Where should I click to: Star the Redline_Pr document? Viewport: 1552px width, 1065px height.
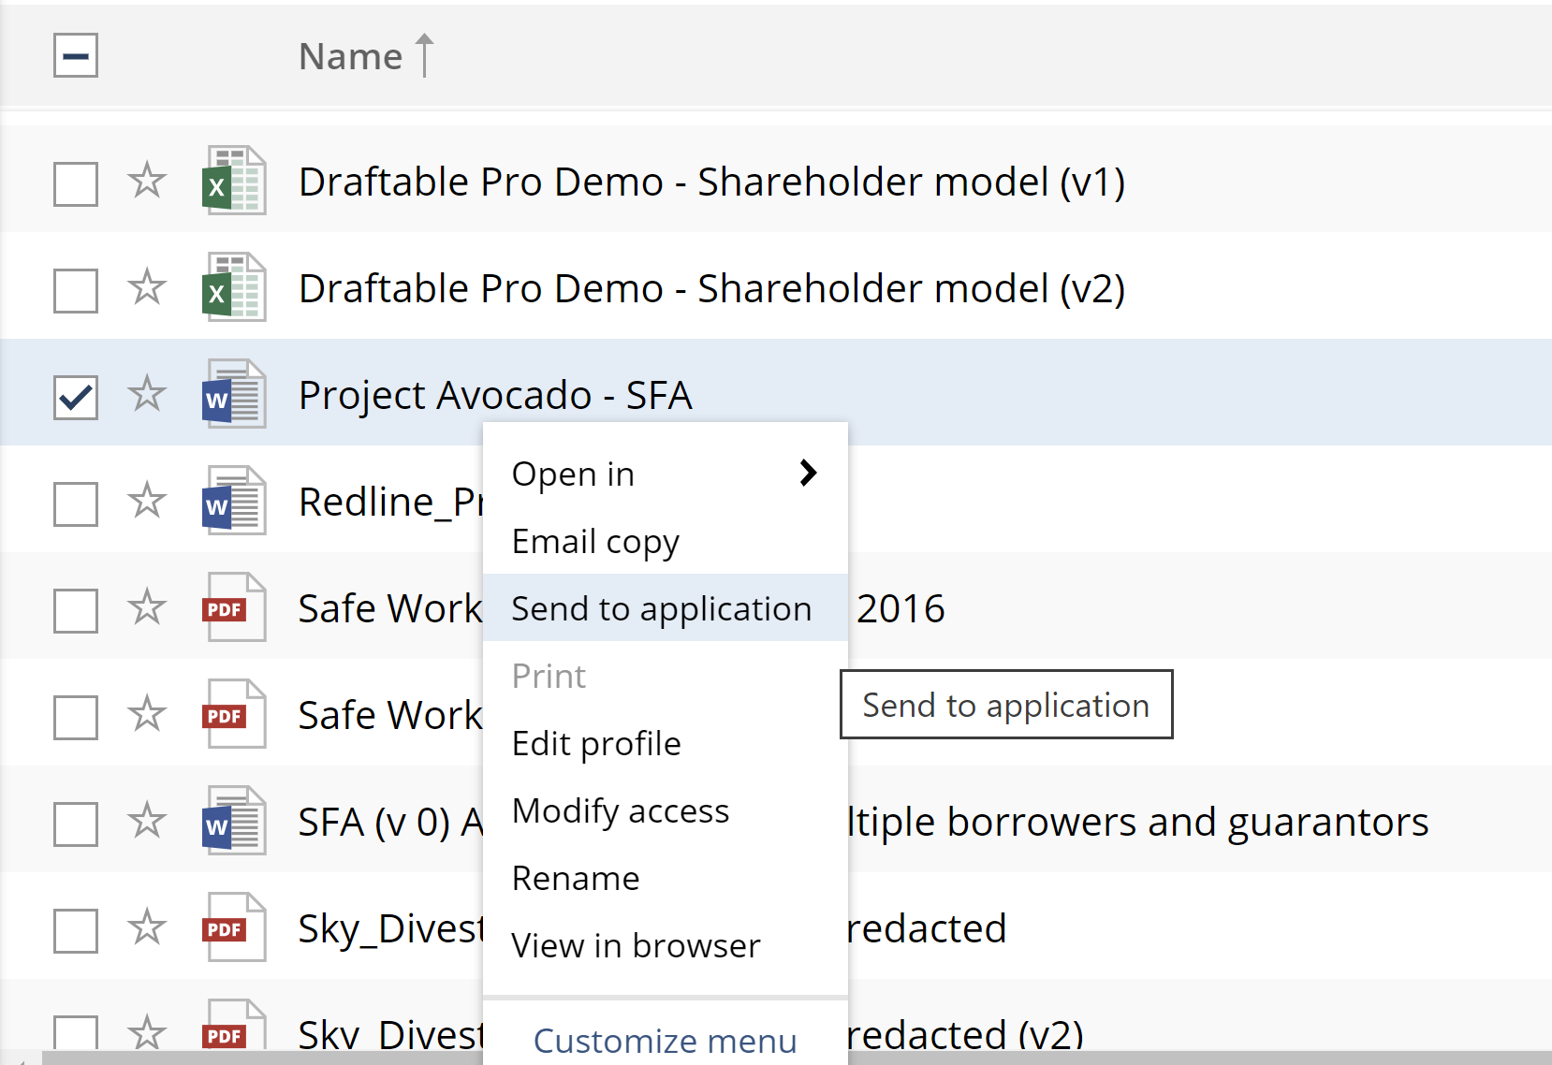click(147, 501)
